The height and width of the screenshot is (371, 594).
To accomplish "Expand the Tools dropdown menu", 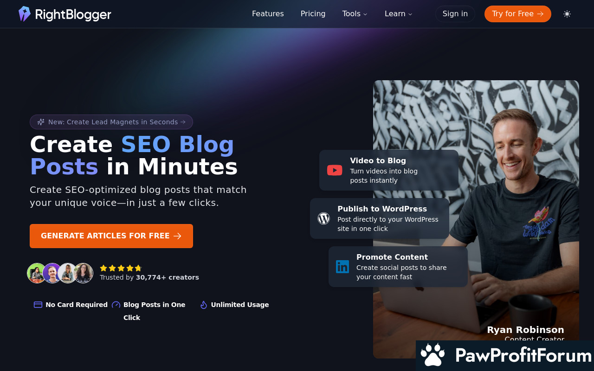I will click(x=355, y=14).
